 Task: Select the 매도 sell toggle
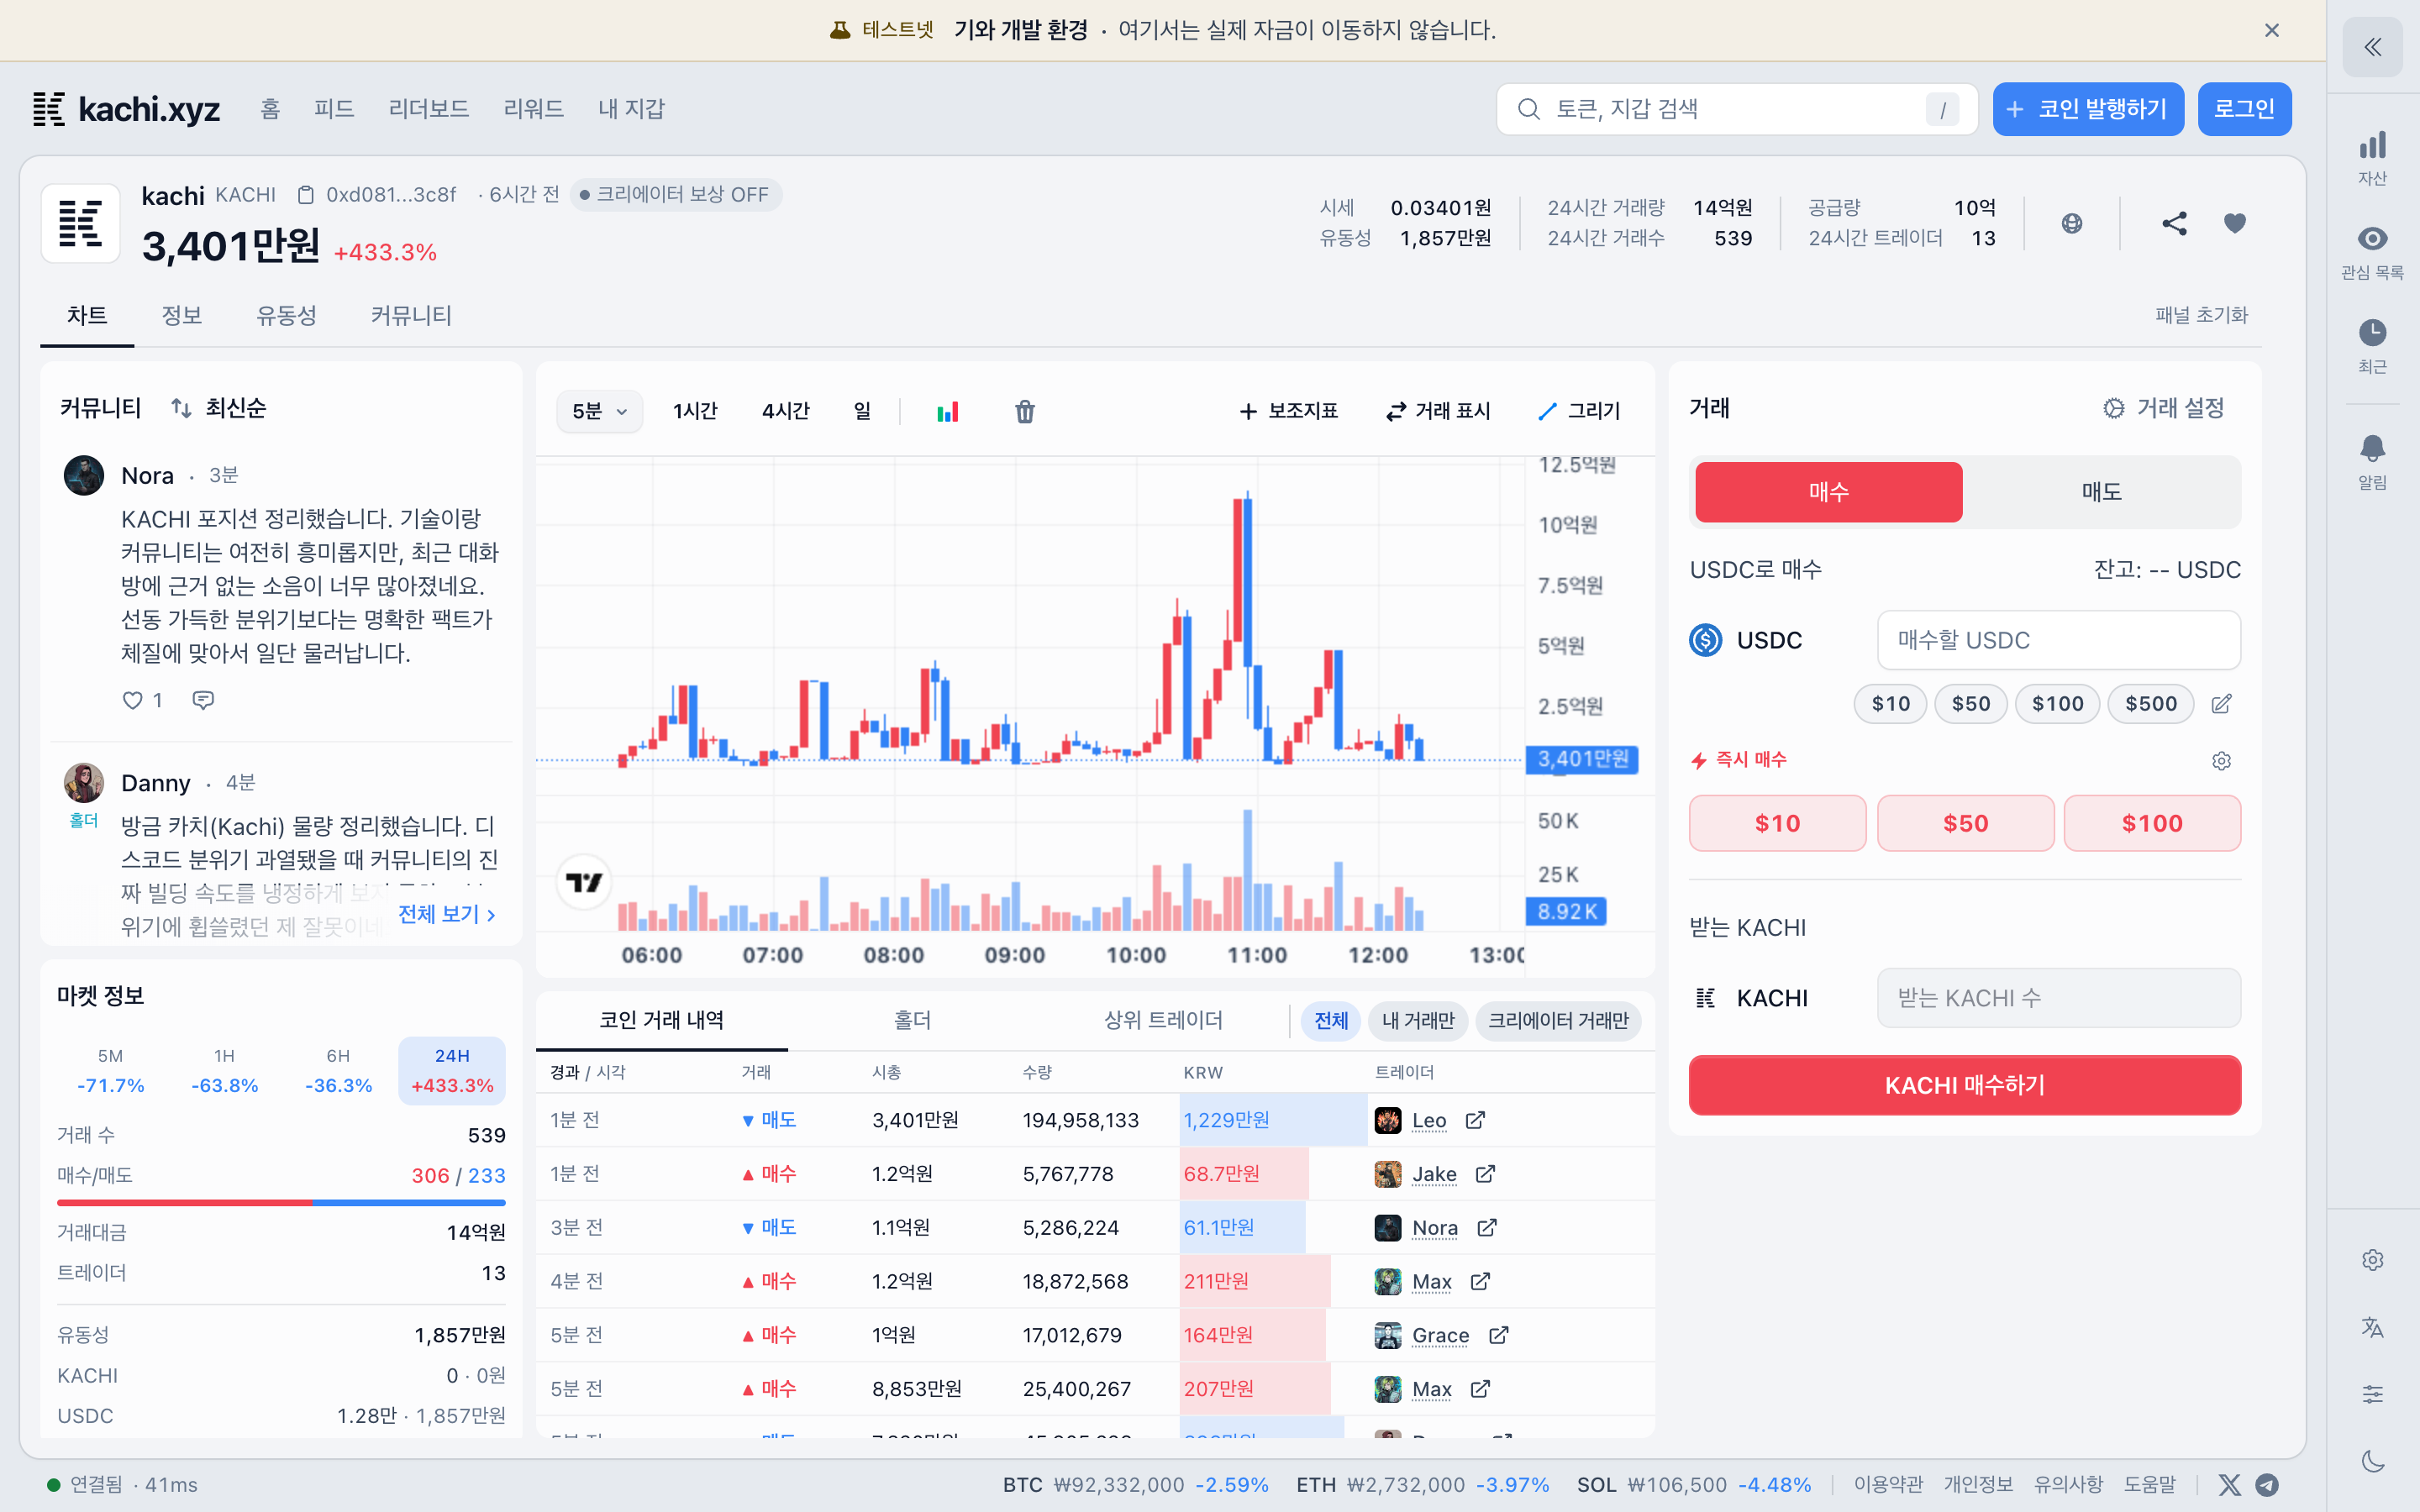click(2101, 491)
